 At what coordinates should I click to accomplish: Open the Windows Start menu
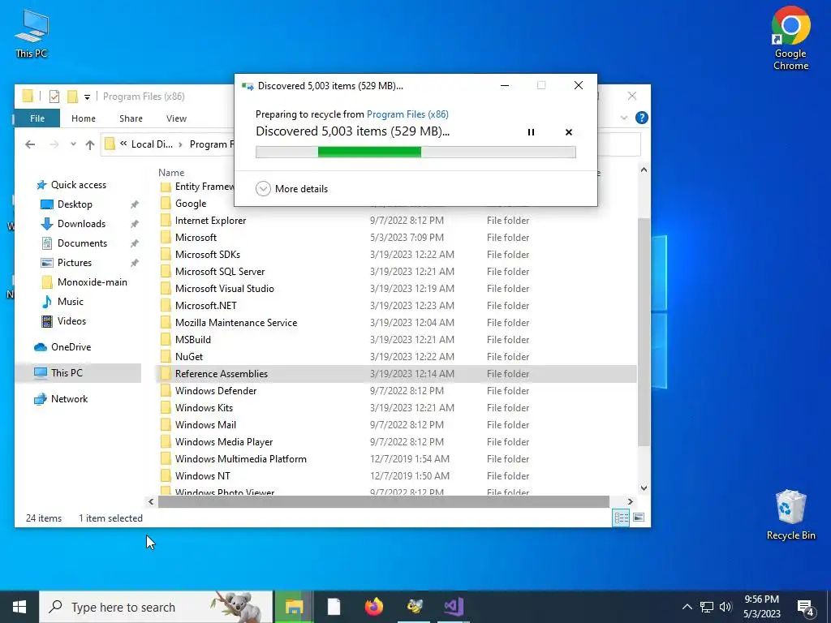tap(19, 607)
